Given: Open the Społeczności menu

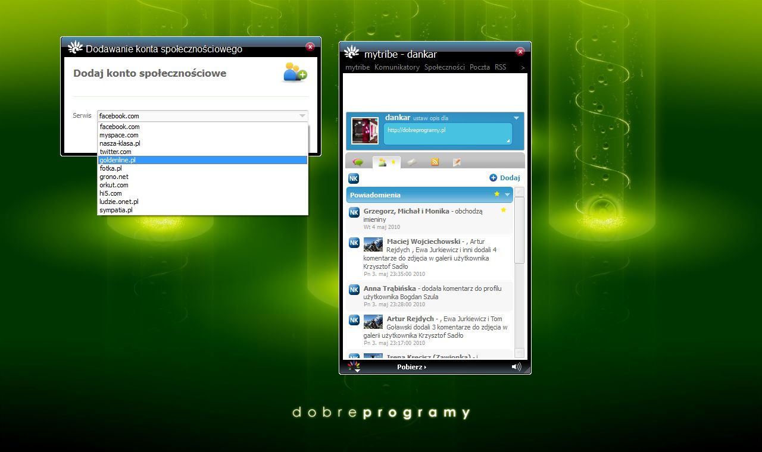Looking at the screenshot, I should 445,67.
